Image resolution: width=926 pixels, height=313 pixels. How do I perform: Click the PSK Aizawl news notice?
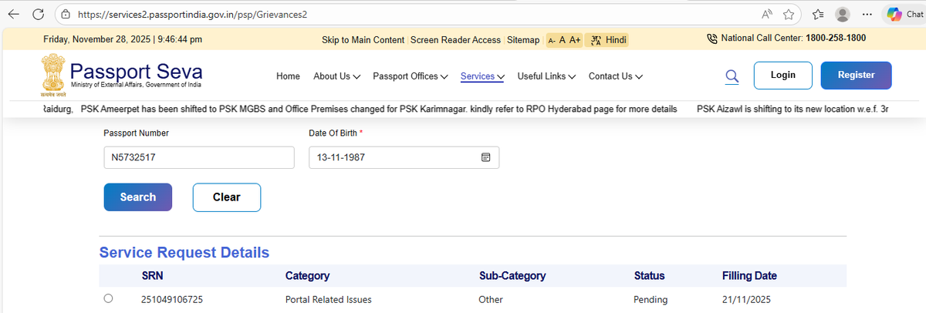click(x=793, y=109)
